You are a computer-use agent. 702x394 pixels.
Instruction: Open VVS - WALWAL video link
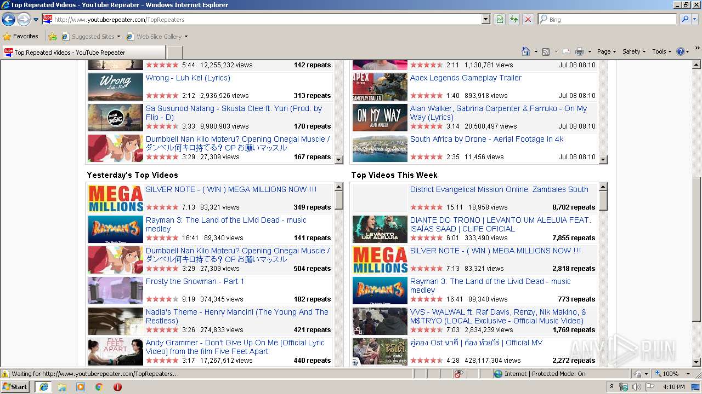pos(498,316)
